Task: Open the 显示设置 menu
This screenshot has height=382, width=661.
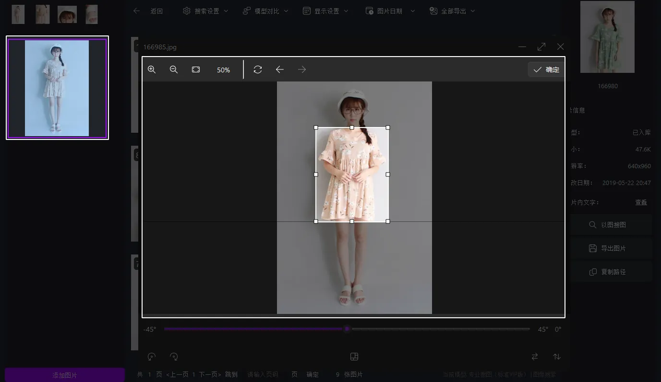Action: point(326,11)
